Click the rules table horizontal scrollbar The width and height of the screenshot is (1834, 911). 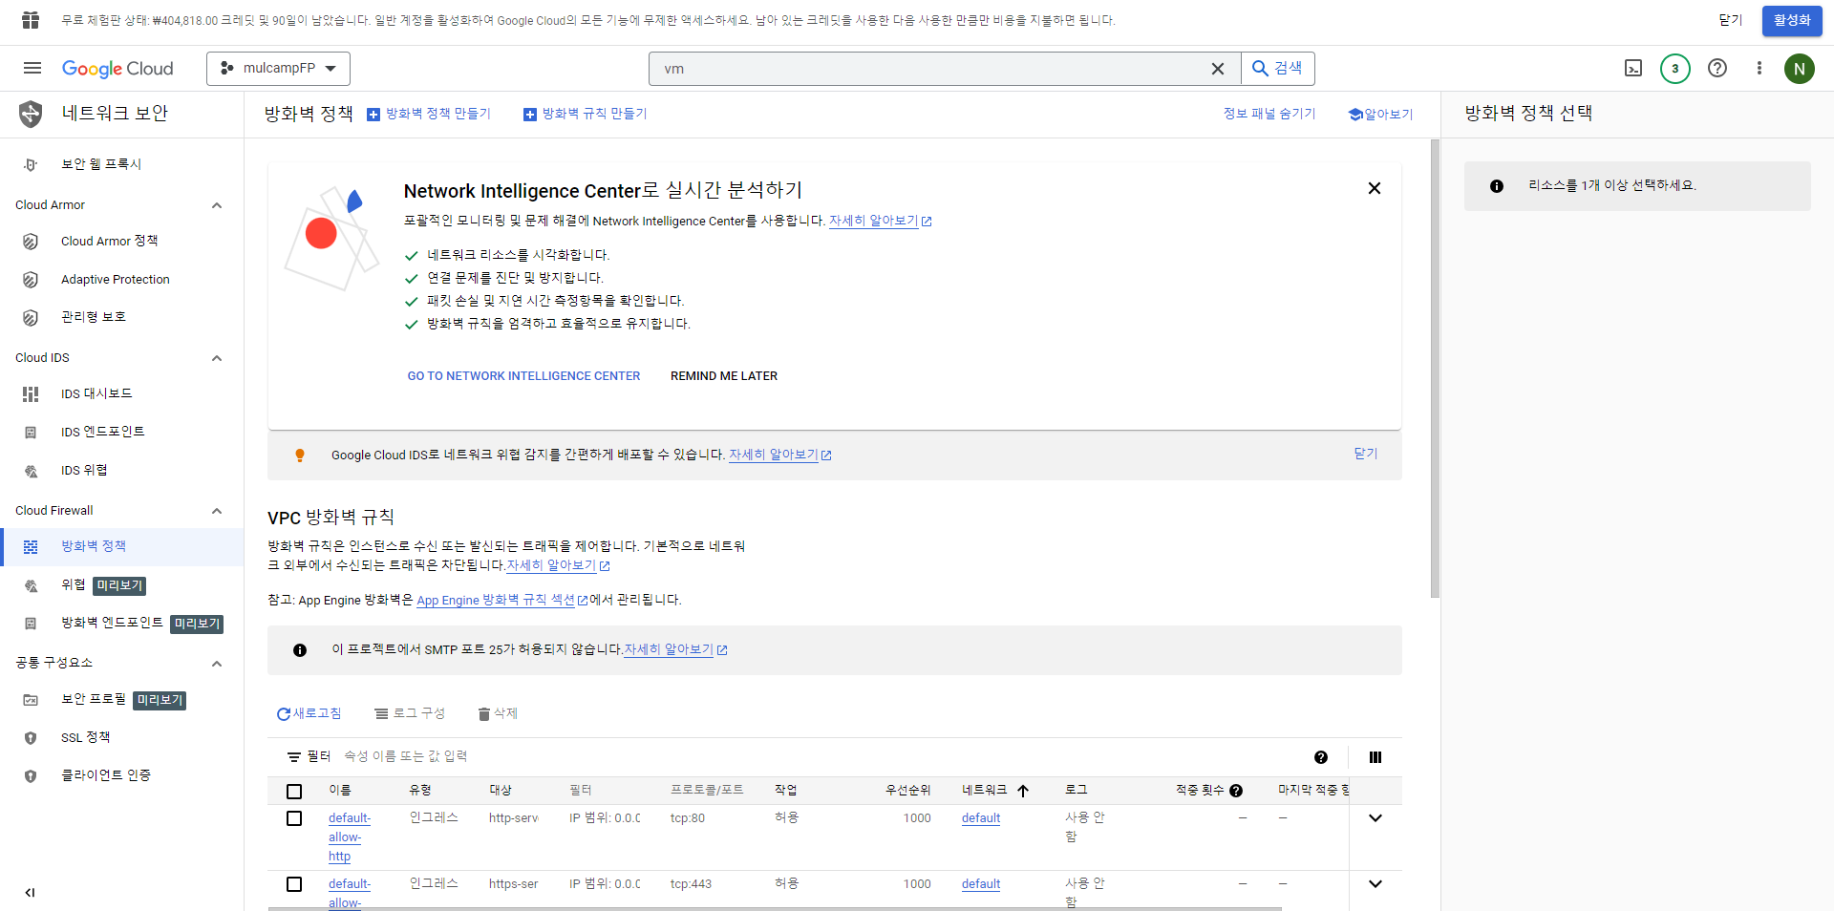tap(775, 908)
